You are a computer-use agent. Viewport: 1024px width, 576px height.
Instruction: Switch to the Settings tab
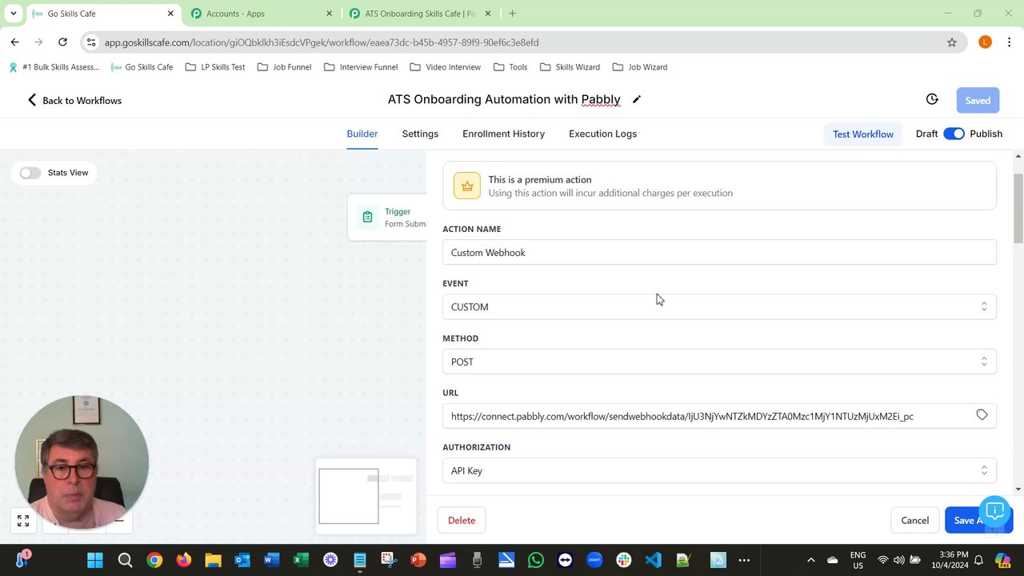point(420,134)
